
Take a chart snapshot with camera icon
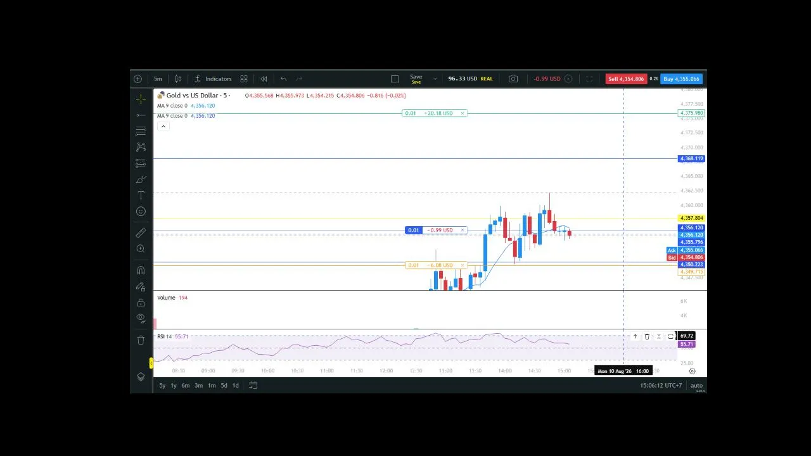click(513, 79)
